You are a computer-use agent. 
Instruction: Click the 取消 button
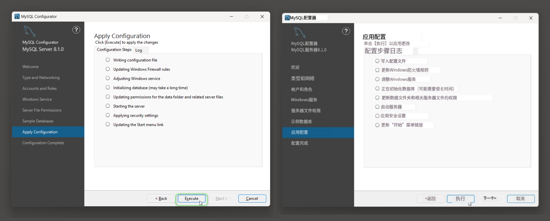[521, 199]
